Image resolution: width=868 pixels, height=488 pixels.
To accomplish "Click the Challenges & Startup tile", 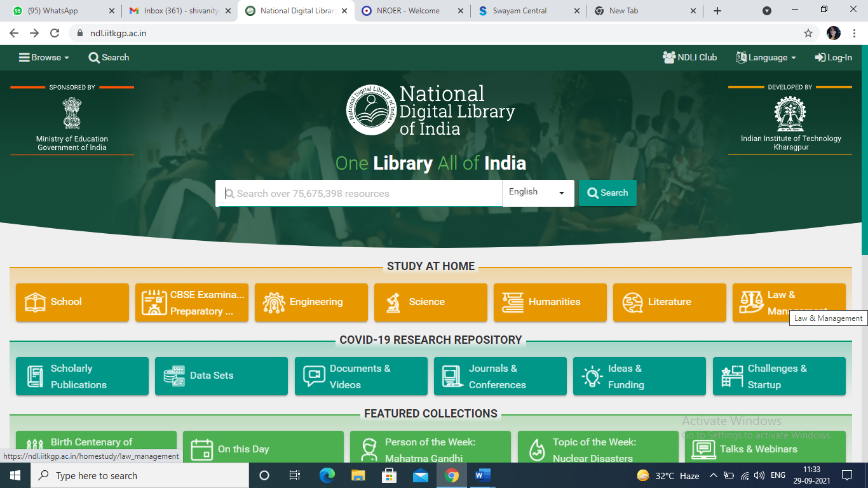I will (x=779, y=376).
